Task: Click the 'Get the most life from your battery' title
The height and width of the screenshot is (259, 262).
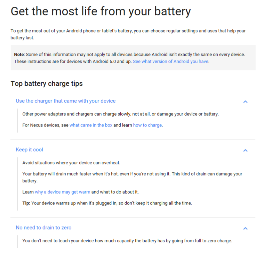Action: pos(101,11)
